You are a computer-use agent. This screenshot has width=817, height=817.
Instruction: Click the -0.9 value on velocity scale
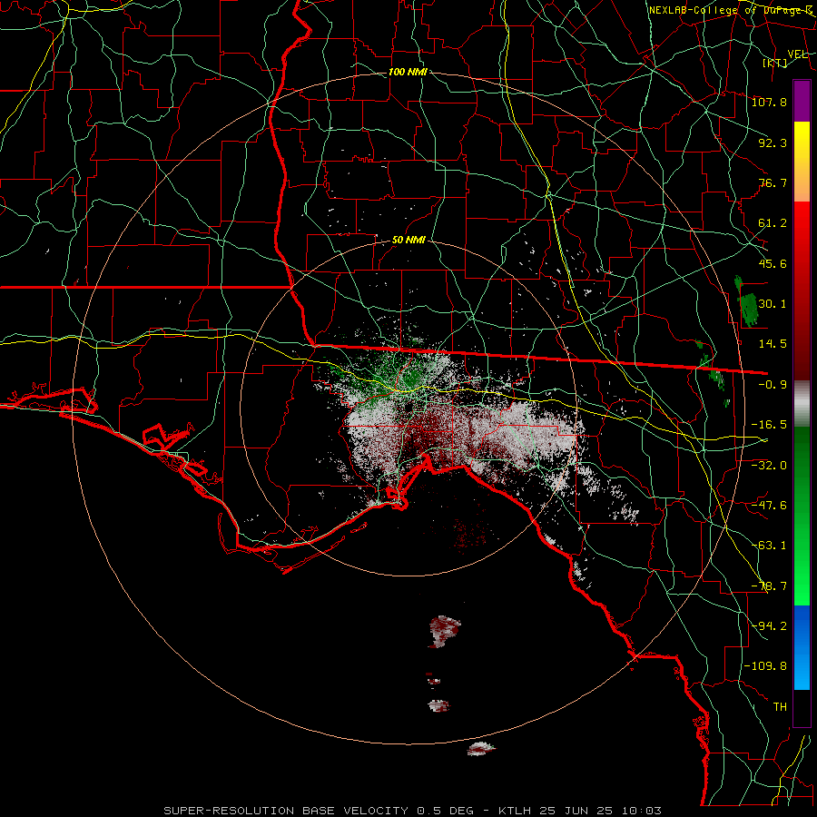(x=773, y=385)
